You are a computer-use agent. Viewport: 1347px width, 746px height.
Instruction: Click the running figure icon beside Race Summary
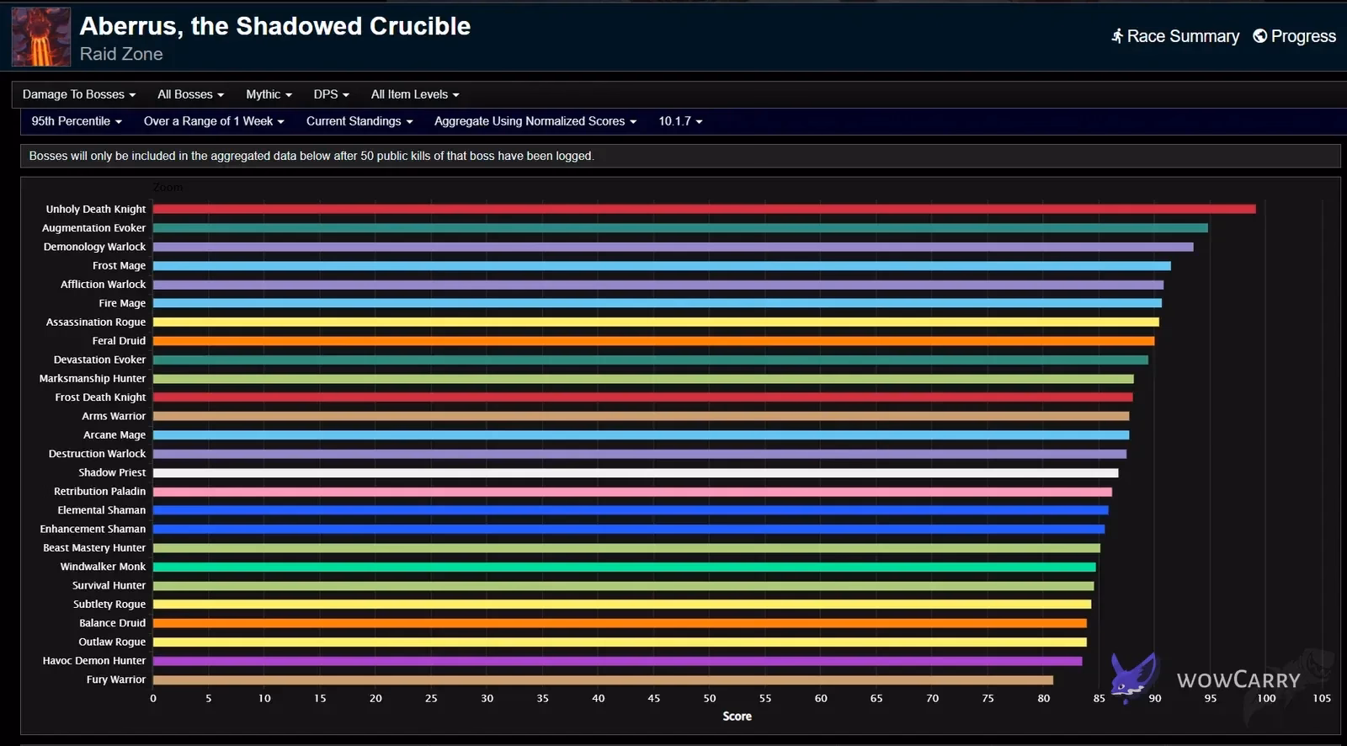point(1117,36)
